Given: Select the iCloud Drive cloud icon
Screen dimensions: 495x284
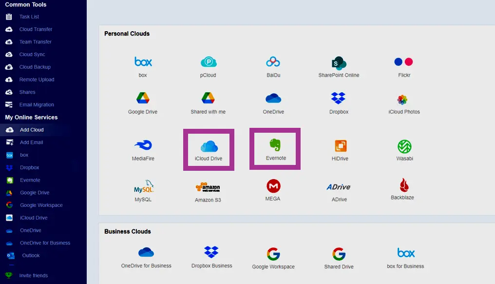Looking at the screenshot, I should coord(209,146).
